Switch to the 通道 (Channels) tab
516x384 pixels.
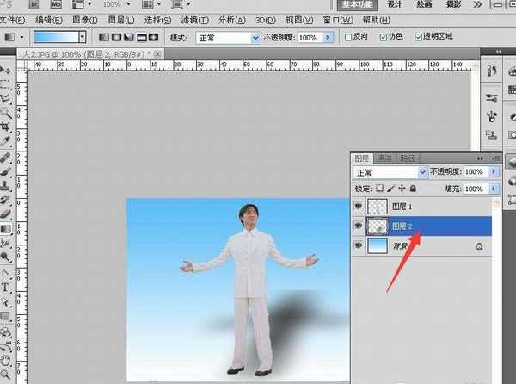click(x=386, y=158)
